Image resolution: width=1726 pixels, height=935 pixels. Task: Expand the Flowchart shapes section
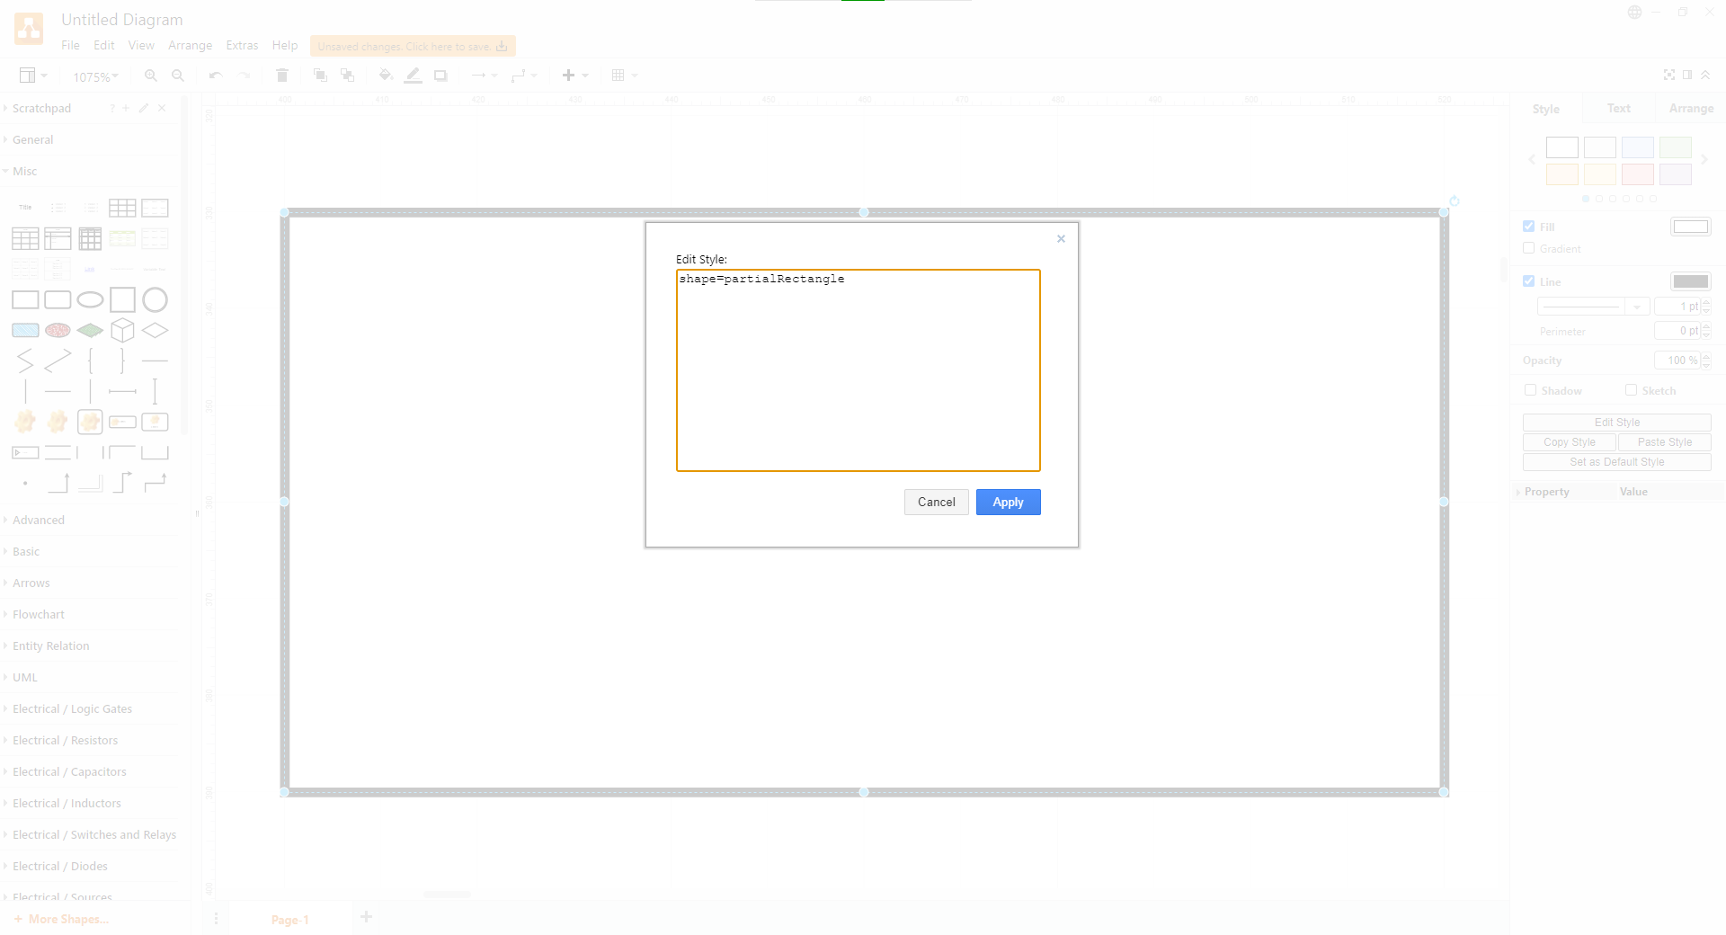[40, 614]
